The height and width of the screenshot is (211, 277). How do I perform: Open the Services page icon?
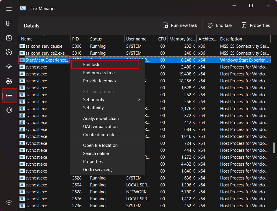9,110
